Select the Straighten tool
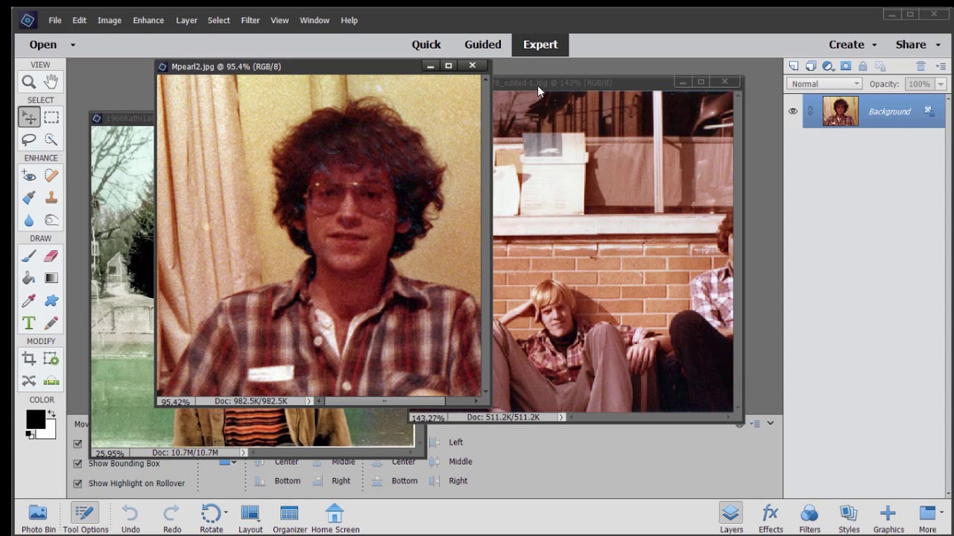The width and height of the screenshot is (954, 536). click(x=51, y=381)
